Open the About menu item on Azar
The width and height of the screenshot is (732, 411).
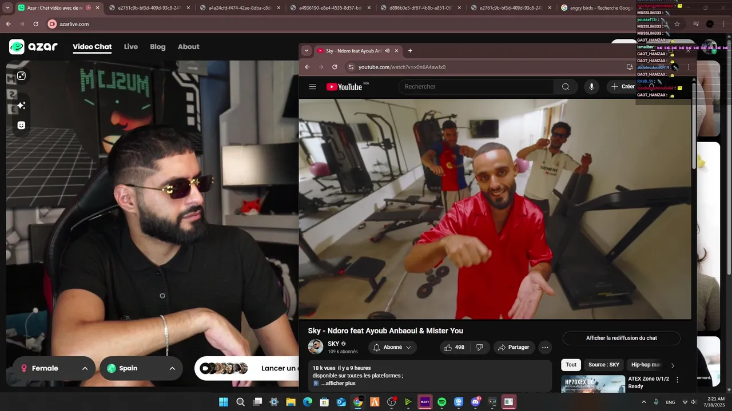tap(188, 47)
